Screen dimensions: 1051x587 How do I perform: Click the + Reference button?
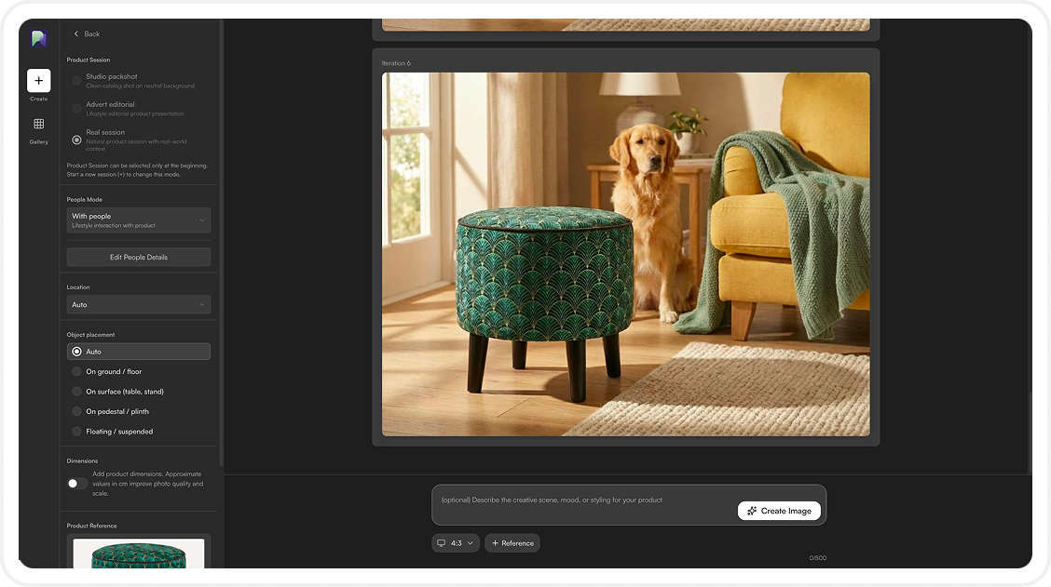(x=512, y=543)
